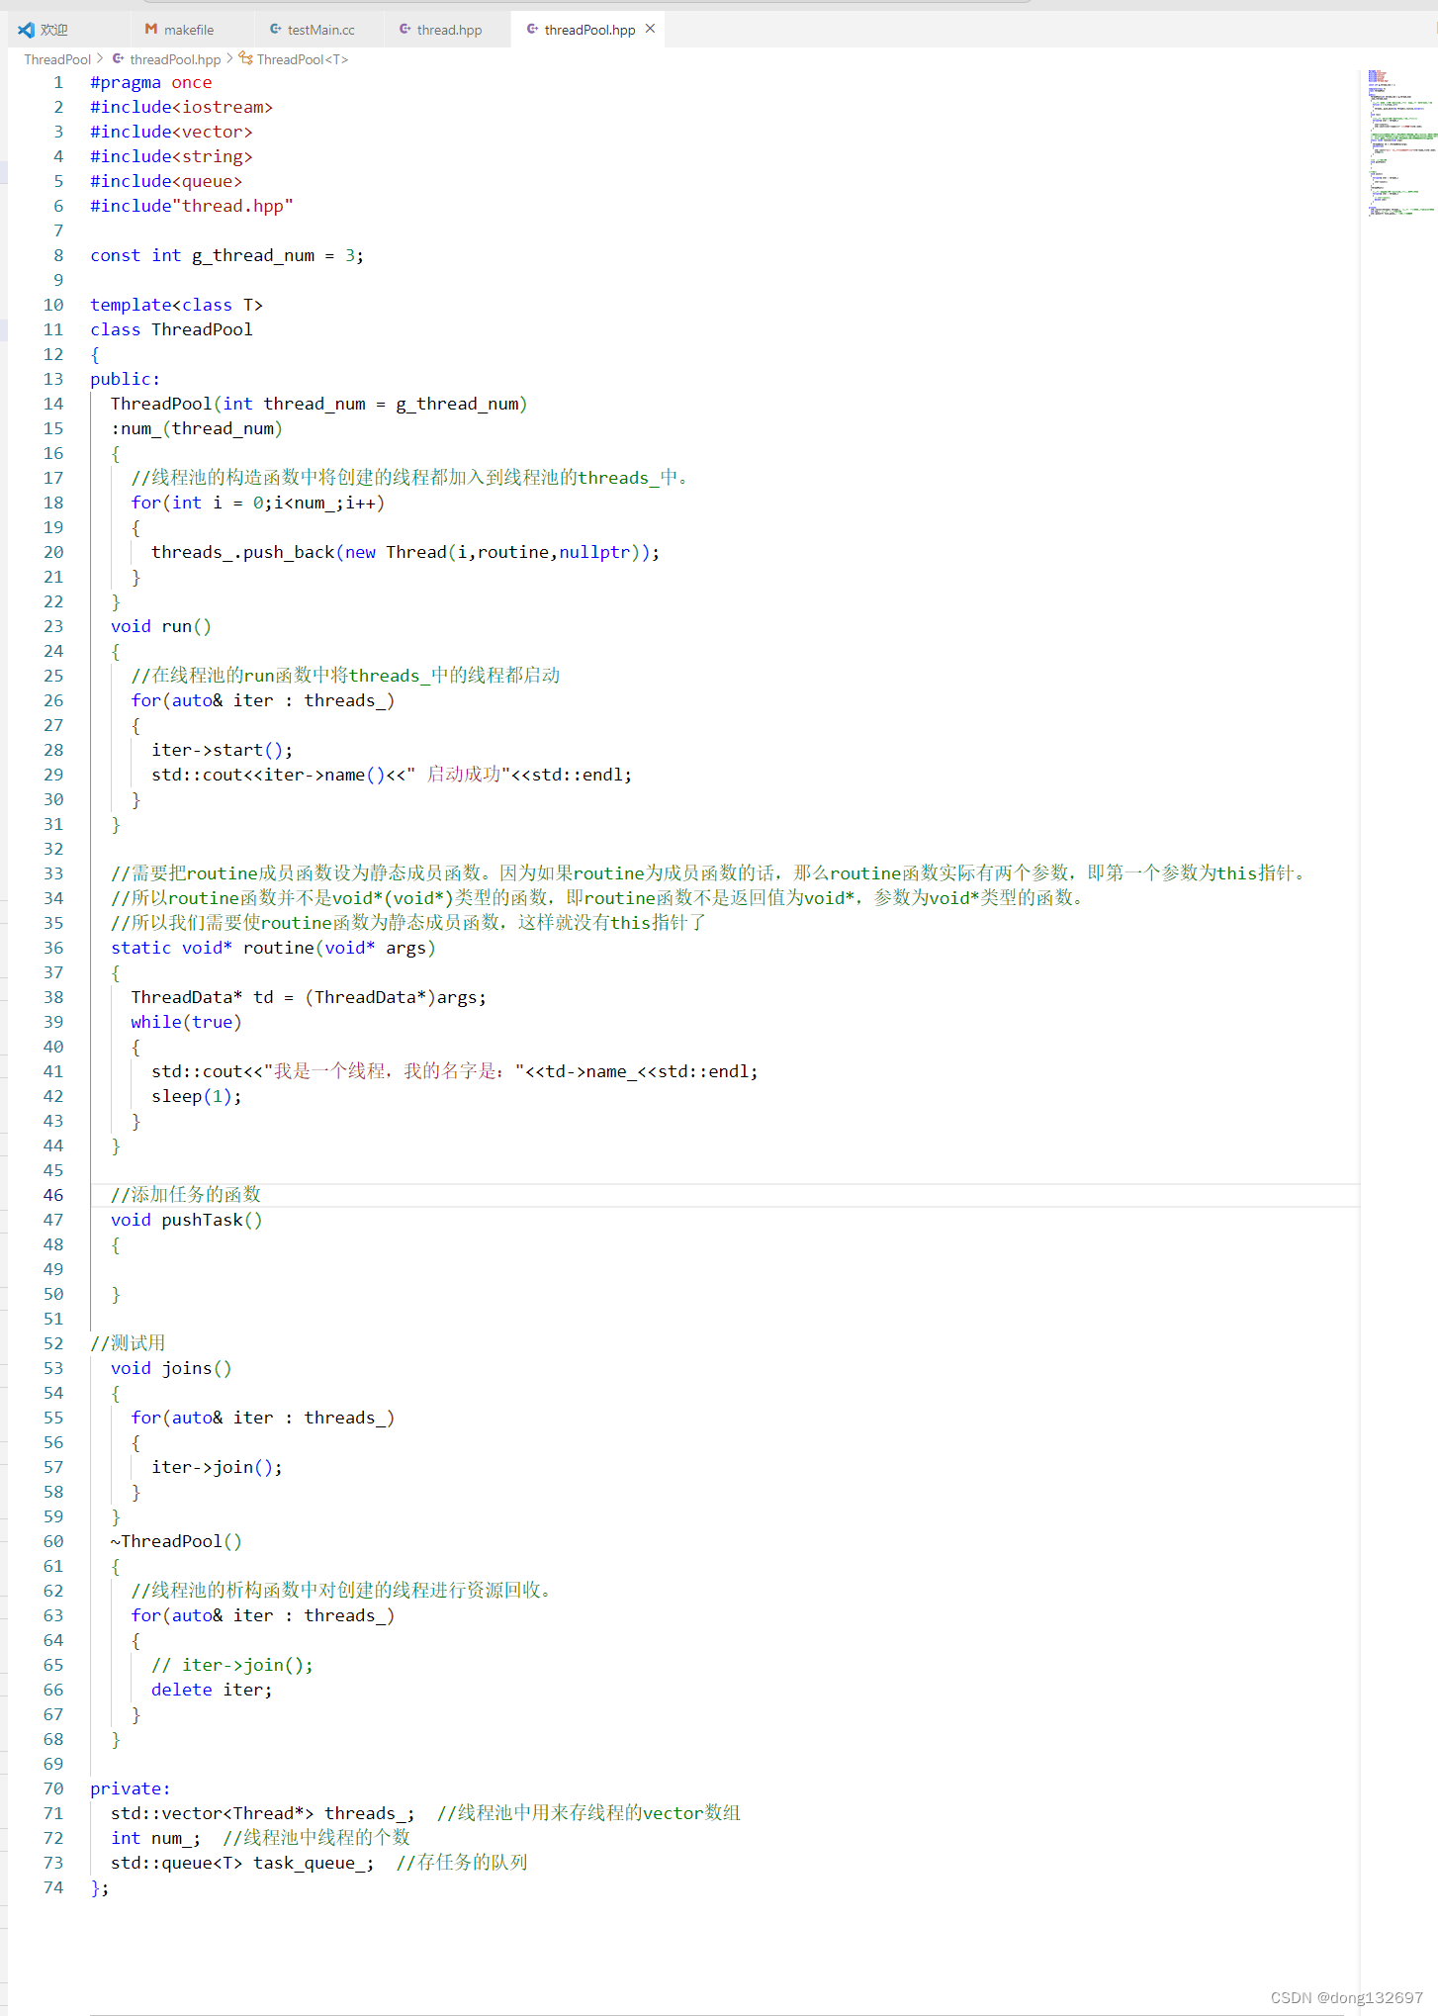Viewport: 1438px width, 2016px height.
Task: Switch to the makefile tab
Action: (188, 30)
